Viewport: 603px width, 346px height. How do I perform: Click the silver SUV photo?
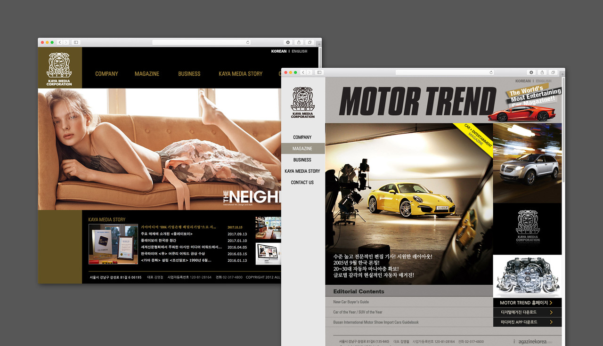(x=528, y=163)
